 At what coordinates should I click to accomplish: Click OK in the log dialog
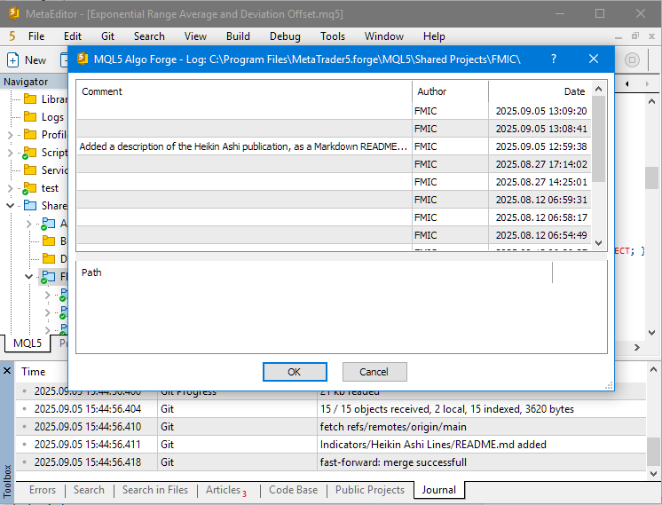click(x=295, y=372)
